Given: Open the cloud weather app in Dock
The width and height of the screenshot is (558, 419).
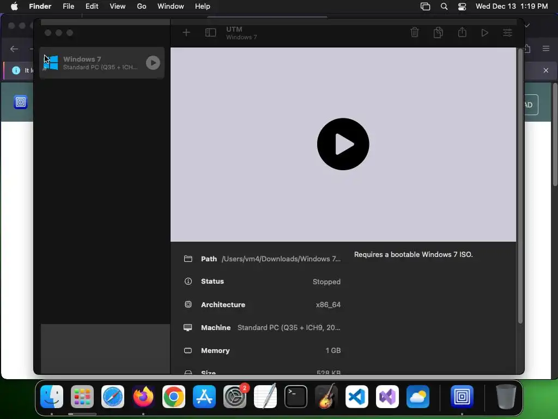Looking at the screenshot, I should (418, 397).
